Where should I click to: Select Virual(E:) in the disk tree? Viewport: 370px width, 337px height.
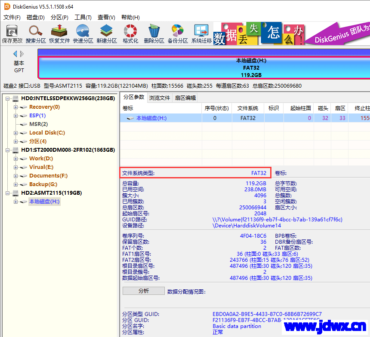tap(41, 167)
